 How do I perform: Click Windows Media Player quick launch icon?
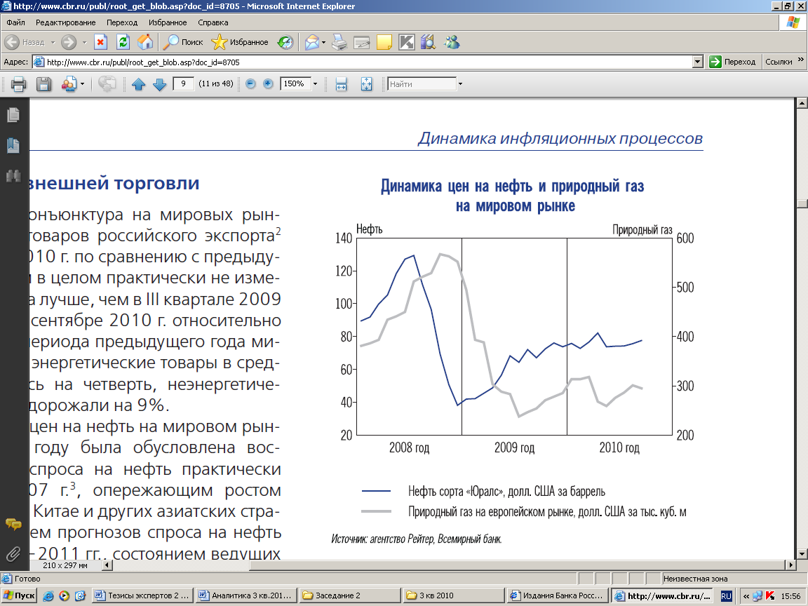(x=64, y=596)
